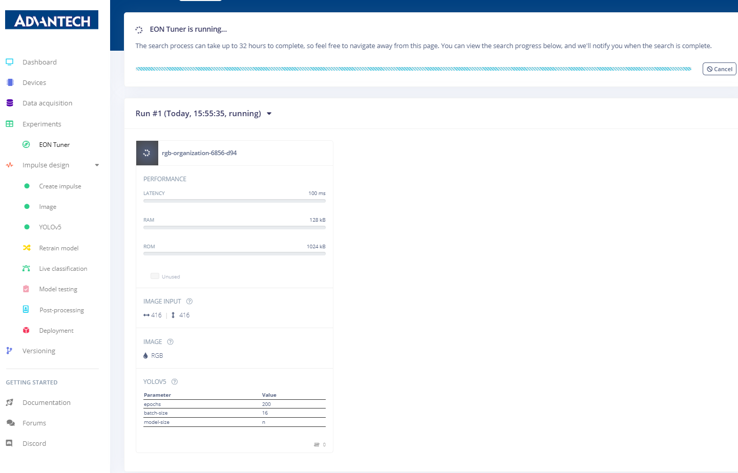Go to Devices page
Viewport: 738px width, 473px height.
pyautogui.click(x=34, y=82)
